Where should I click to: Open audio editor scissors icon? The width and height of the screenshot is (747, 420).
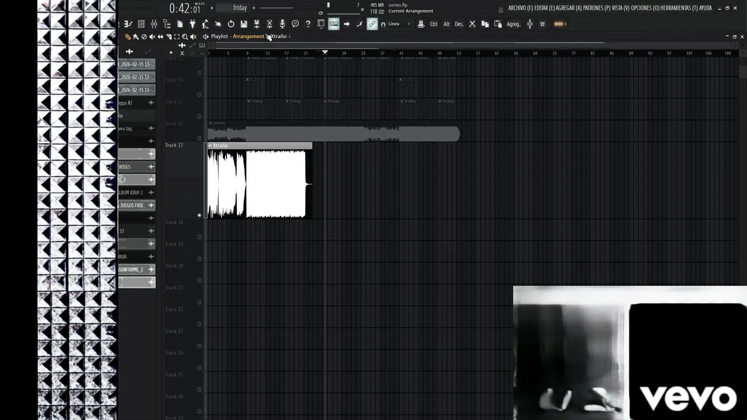click(270, 24)
